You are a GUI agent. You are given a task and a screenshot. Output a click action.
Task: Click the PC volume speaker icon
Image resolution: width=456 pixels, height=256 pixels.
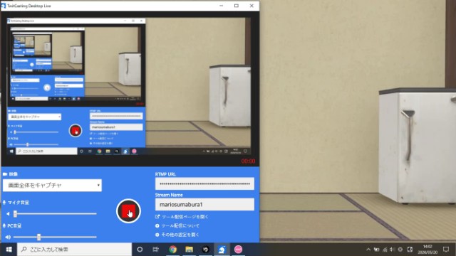coord(8,237)
